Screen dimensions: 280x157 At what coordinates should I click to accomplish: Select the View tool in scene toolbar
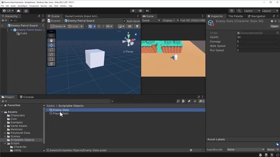(x=51, y=36)
